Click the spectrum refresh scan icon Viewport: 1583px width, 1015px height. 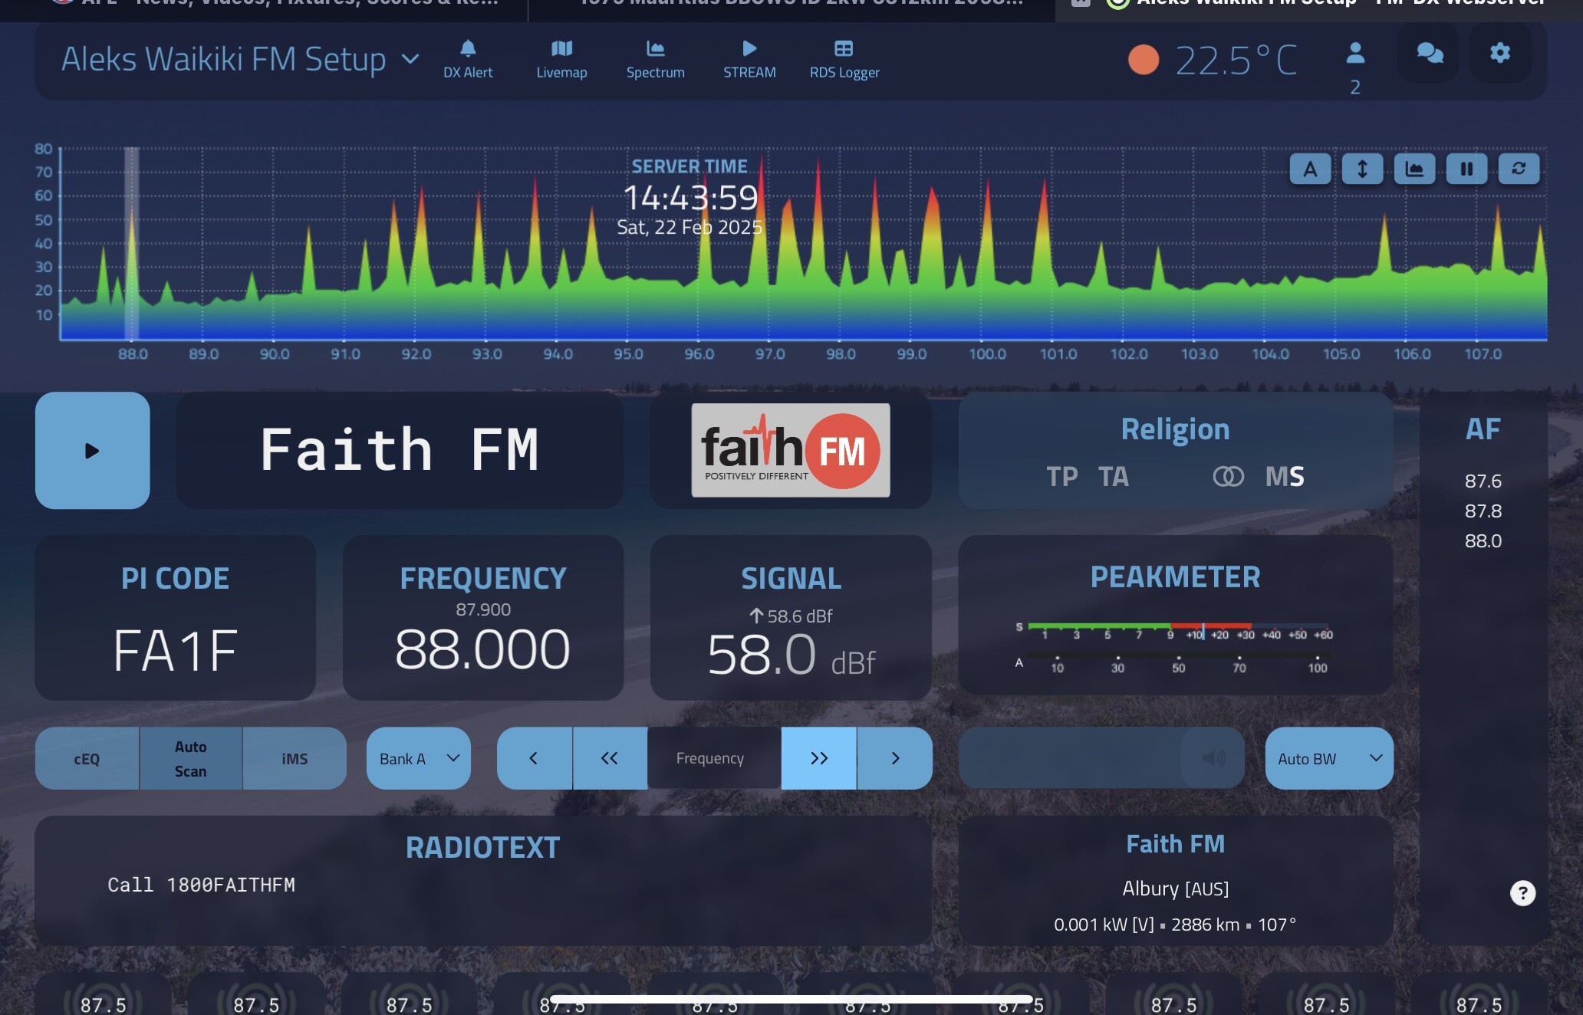[x=1519, y=169]
